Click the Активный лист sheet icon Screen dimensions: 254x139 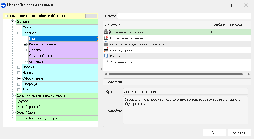click(x=106, y=62)
